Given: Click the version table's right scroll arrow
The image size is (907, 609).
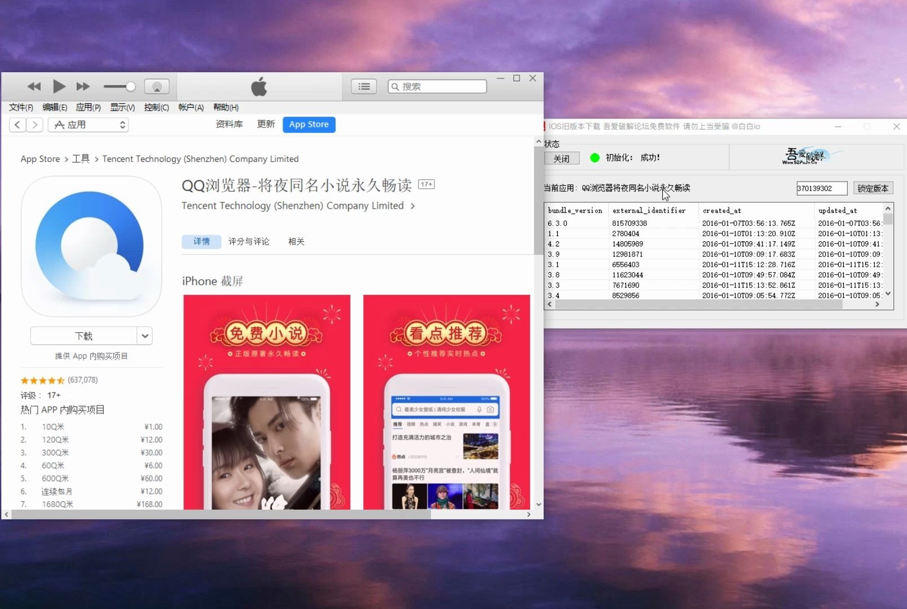Looking at the screenshot, I should point(877,304).
